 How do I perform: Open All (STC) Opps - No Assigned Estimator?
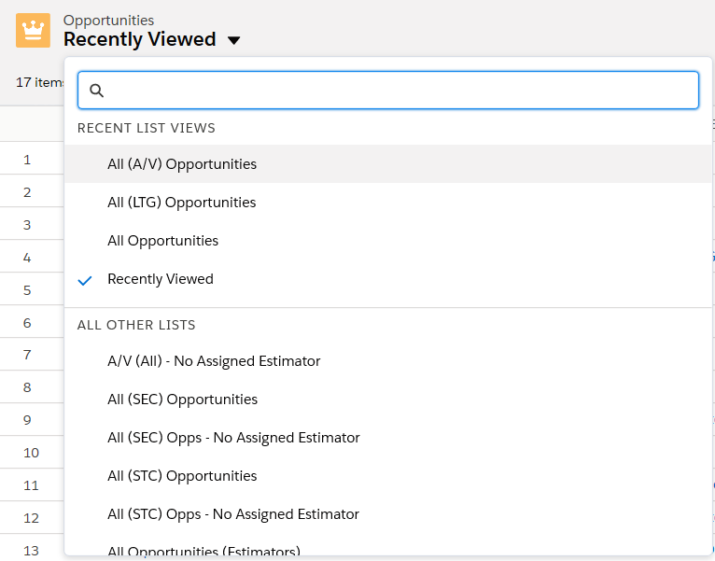point(233,514)
